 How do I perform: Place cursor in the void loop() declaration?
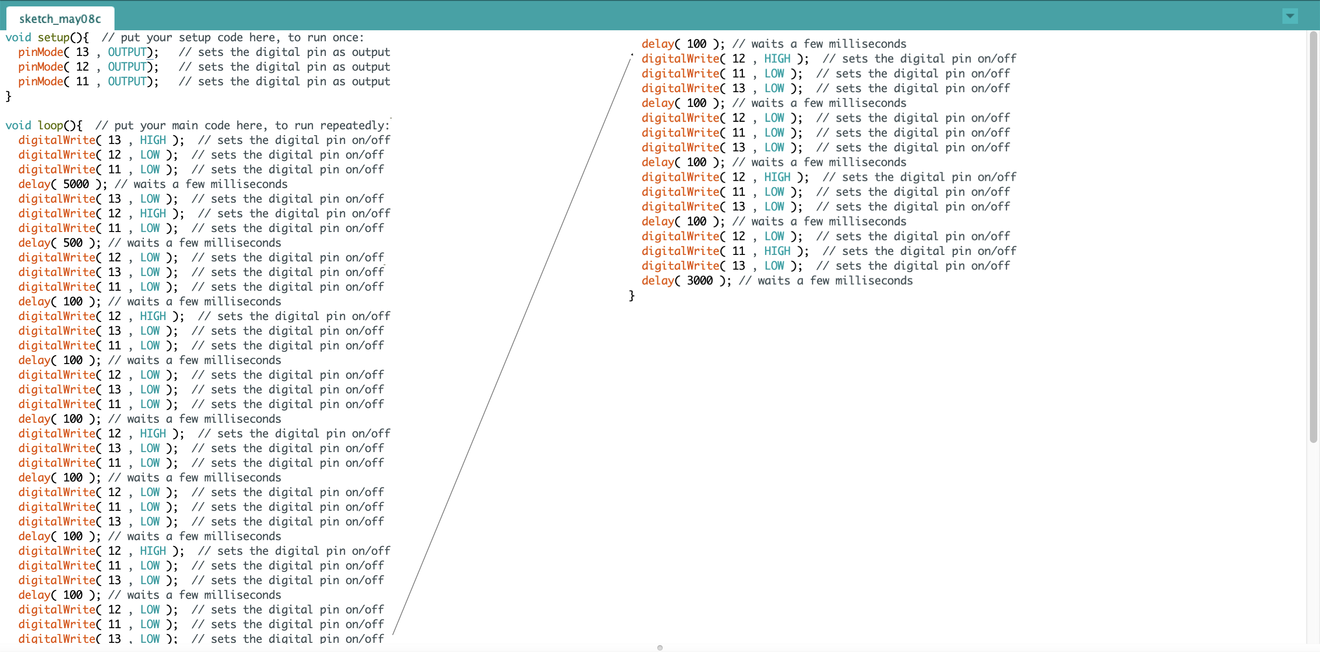click(44, 125)
